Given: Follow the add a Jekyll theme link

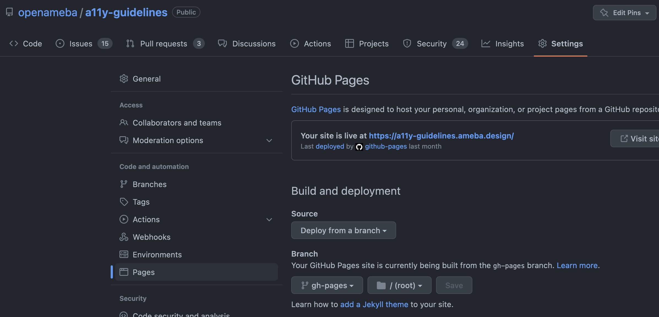Looking at the screenshot, I should [x=374, y=304].
